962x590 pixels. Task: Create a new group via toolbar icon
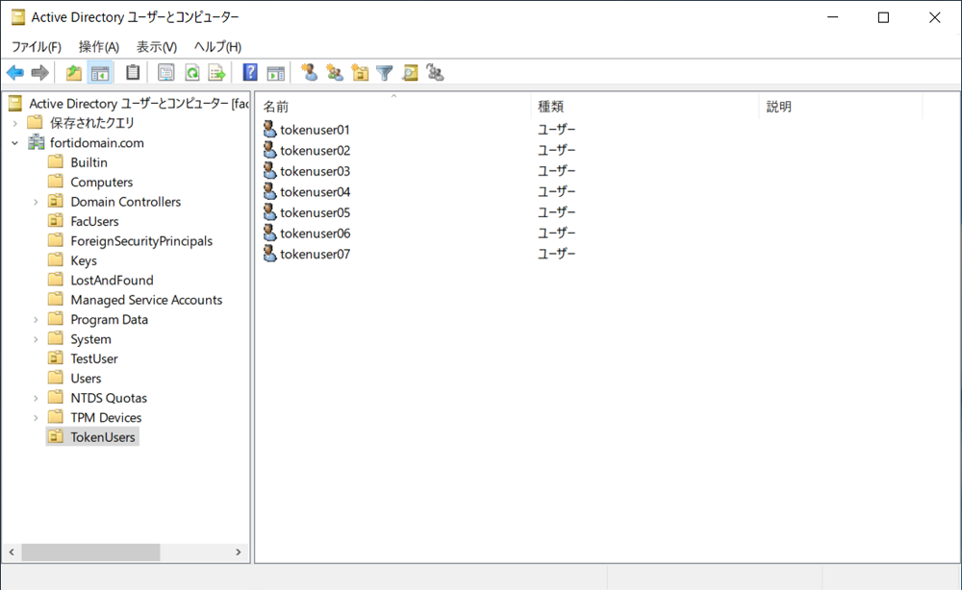(x=334, y=73)
